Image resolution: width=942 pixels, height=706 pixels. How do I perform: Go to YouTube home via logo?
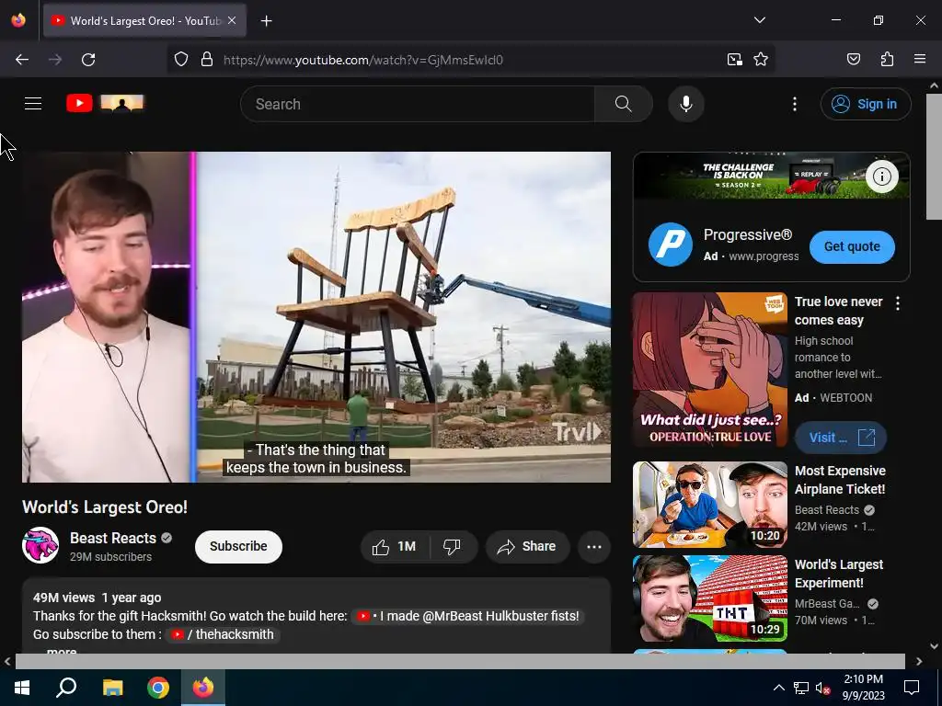click(x=105, y=103)
